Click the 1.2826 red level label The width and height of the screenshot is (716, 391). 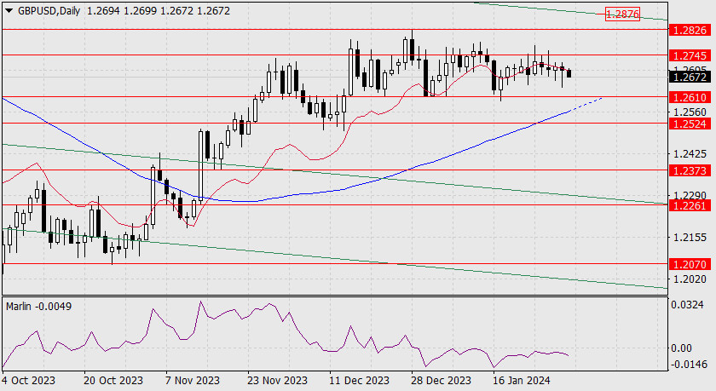pyautogui.click(x=690, y=31)
